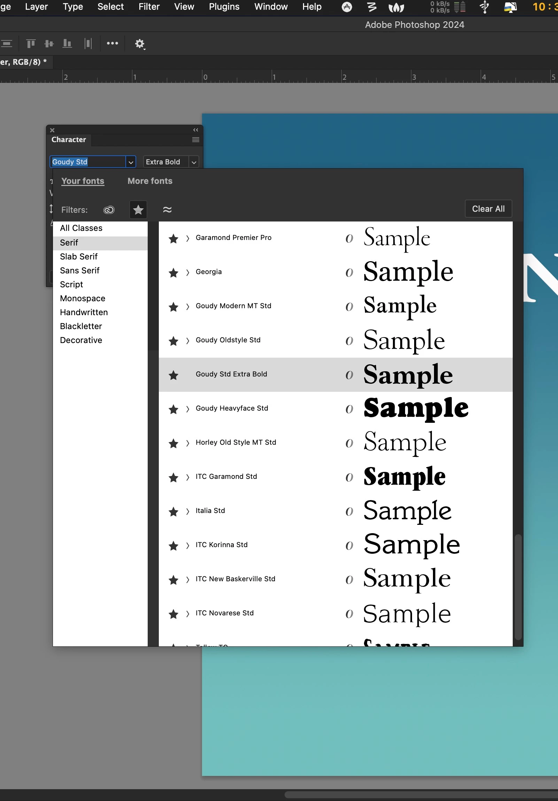Switch to the Your fonts tab
Image resolution: width=558 pixels, height=801 pixels.
pos(83,181)
